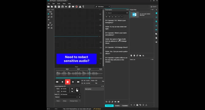This screenshot has width=205, height=110.
Task: Click hand icon to set Start time
Action: [72, 89]
